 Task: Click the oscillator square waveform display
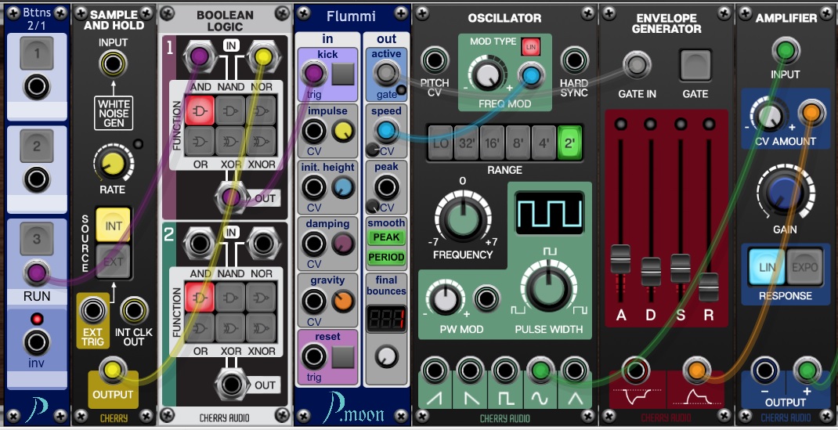click(549, 212)
